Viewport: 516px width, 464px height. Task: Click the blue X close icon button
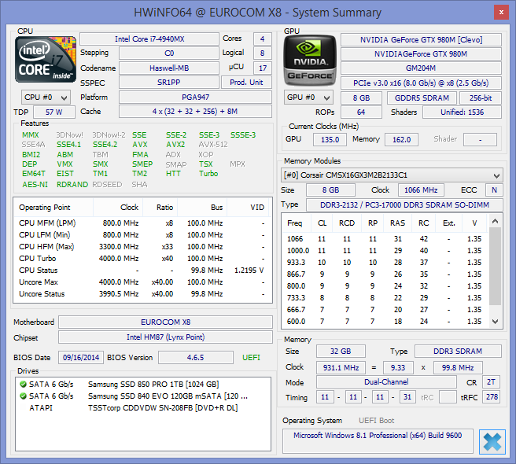tap(492, 442)
